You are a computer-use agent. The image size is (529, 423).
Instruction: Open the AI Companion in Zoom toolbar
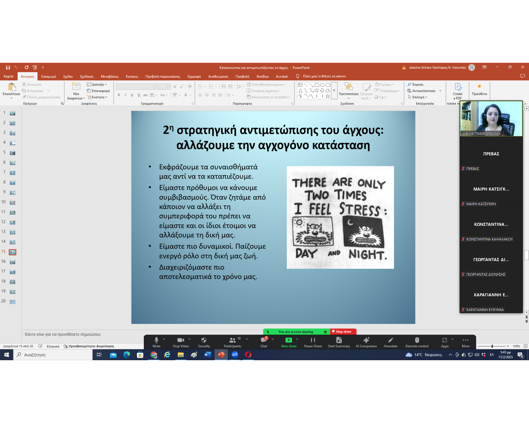[x=366, y=340]
